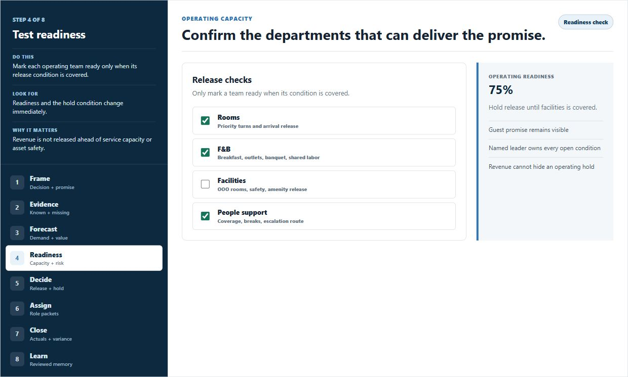Click 'Revenue cannot hide an operating hold'
Screen dimensions: 628x377
tap(541, 167)
